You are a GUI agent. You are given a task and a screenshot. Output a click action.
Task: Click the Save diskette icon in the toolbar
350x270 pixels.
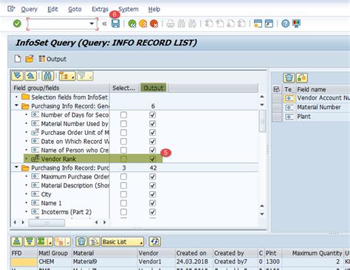115,24
